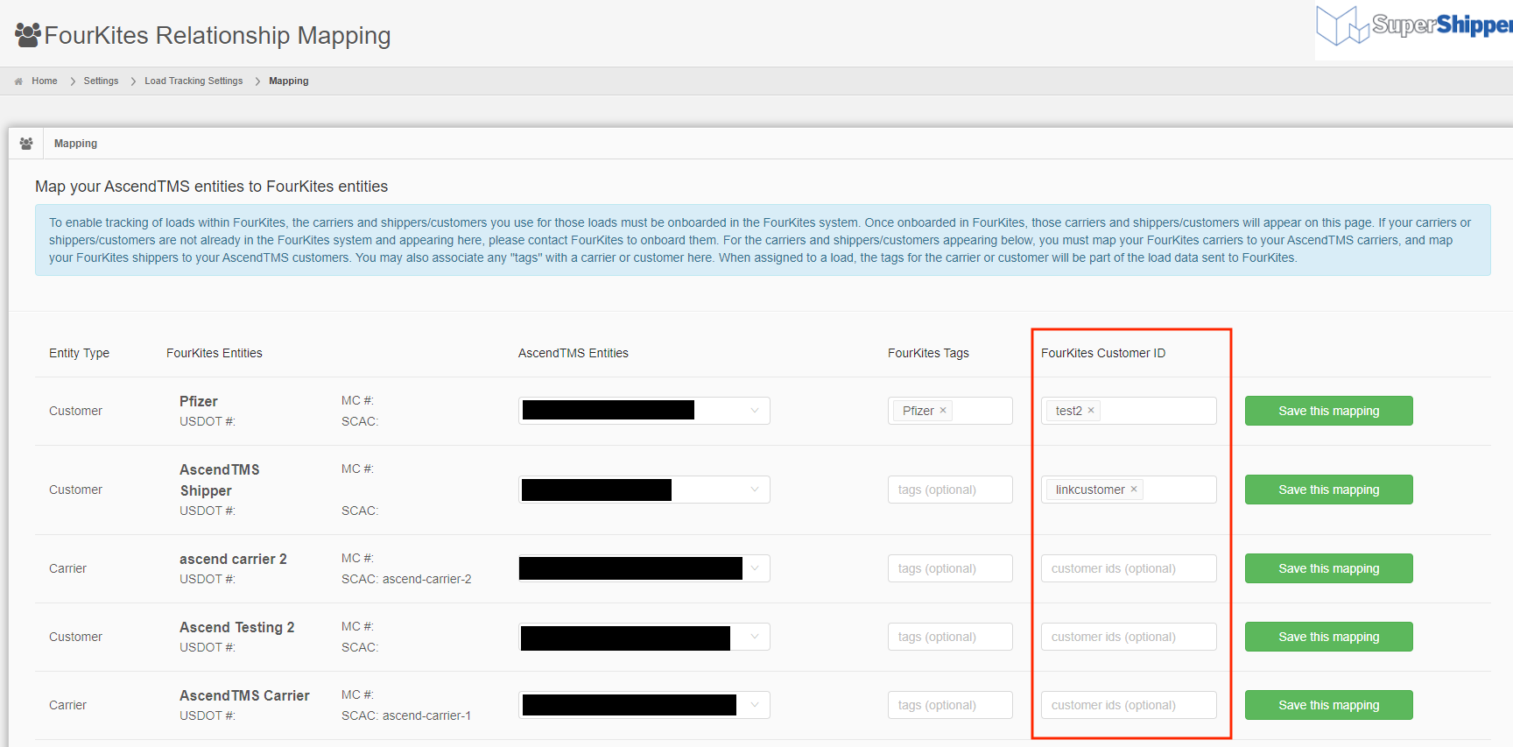Viewport: 1513px width, 747px height.
Task: Click the Home breadcrumb icon
Action: tap(18, 81)
